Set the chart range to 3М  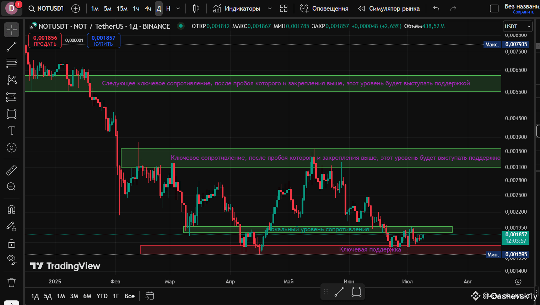point(74,296)
